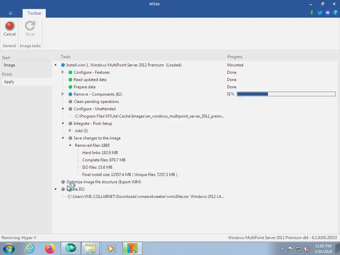
Task: Click green status dot of Read updated data
Action: [70, 80]
